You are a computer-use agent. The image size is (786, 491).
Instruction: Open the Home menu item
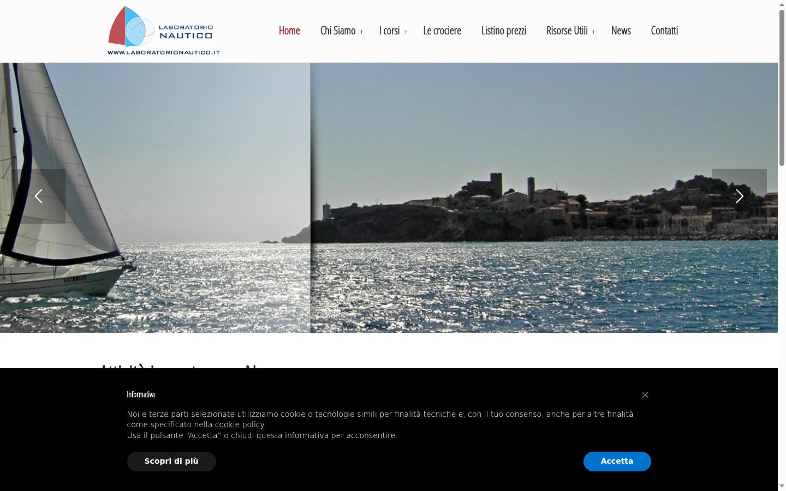tap(289, 31)
